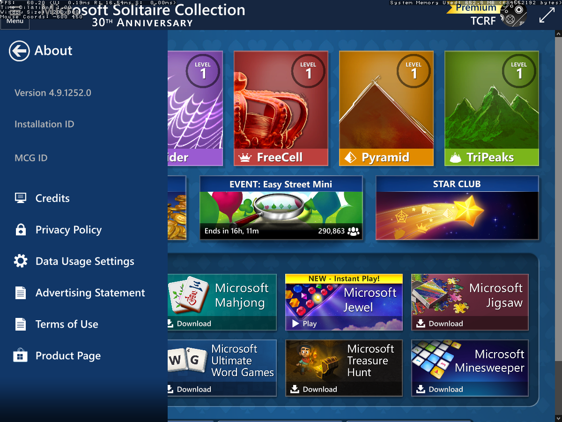Click the Spider Level 1 badge
The image size is (562, 422).
pyautogui.click(x=203, y=71)
